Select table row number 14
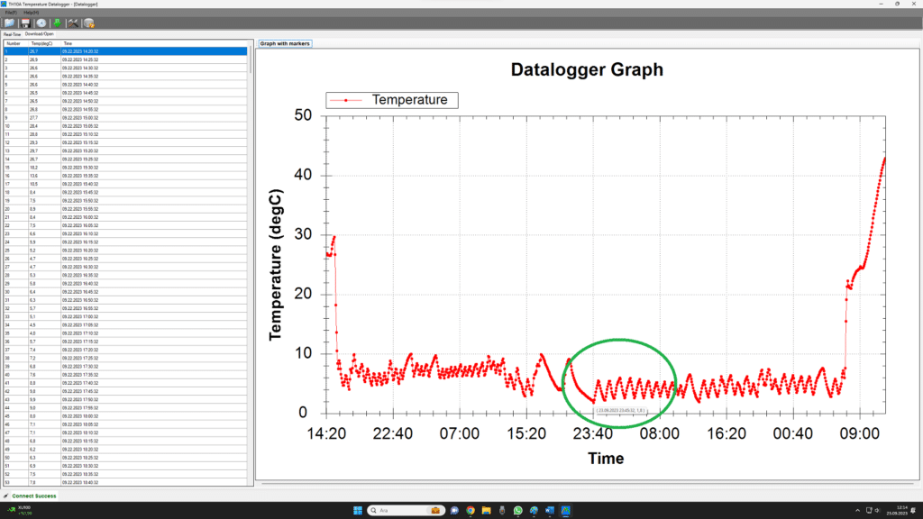Image resolution: width=923 pixels, height=519 pixels. (x=125, y=159)
